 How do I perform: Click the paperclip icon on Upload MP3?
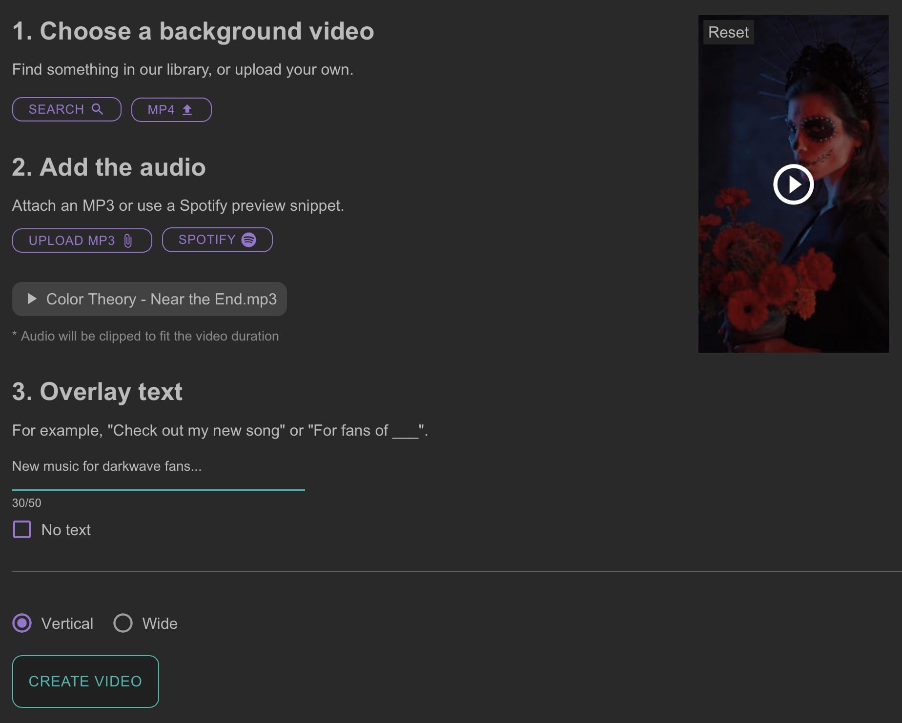click(128, 241)
